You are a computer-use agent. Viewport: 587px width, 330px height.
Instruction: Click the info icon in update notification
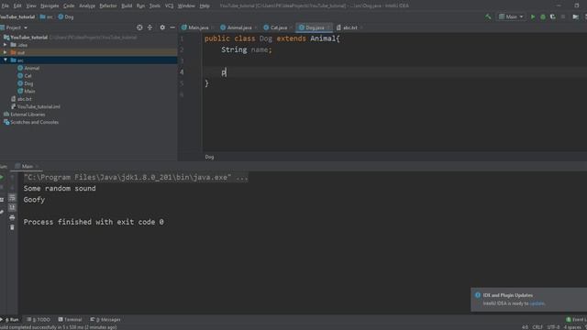pos(477,295)
